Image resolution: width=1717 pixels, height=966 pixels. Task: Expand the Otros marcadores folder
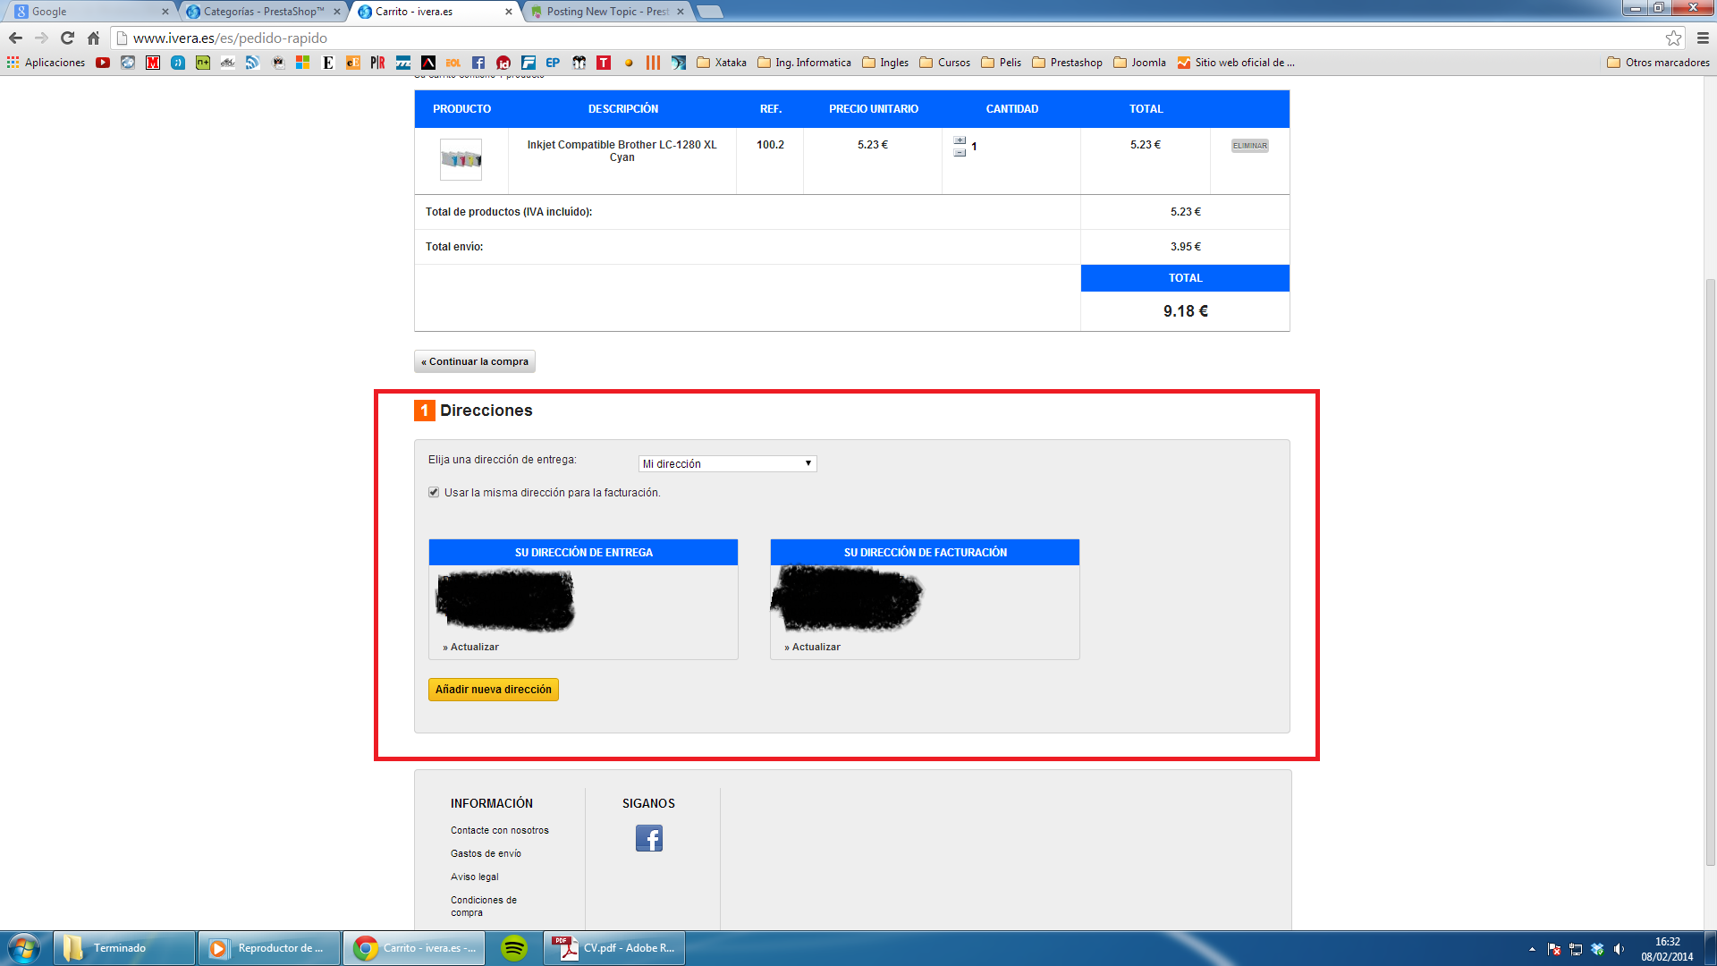coord(1658,63)
